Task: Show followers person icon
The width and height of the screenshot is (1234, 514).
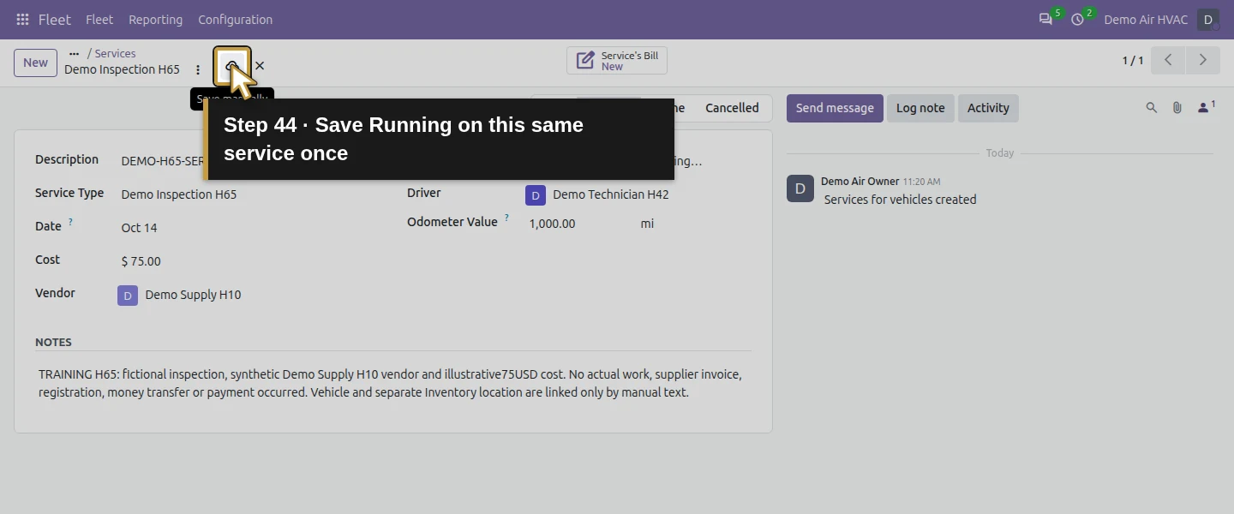Action: click(x=1207, y=107)
